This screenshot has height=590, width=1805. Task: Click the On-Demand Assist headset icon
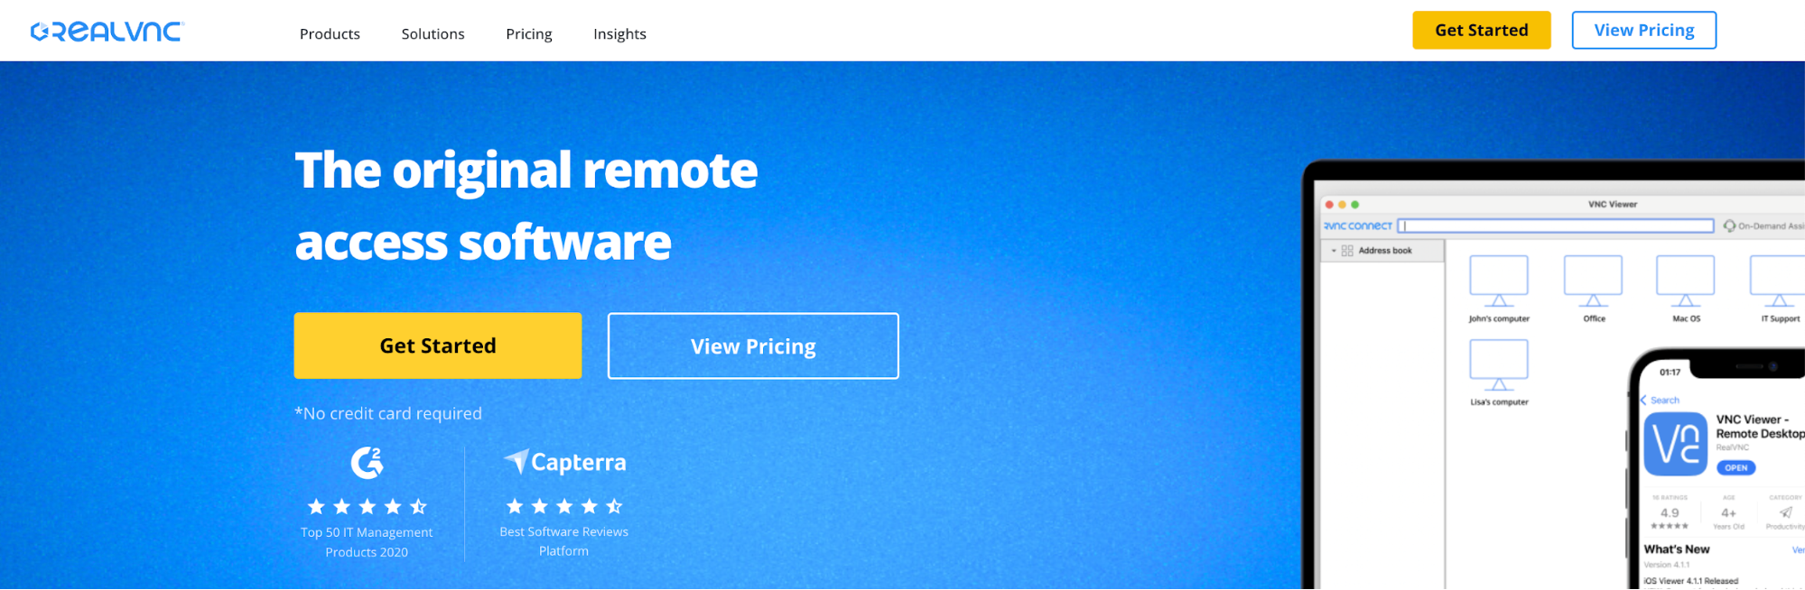pos(1729,226)
